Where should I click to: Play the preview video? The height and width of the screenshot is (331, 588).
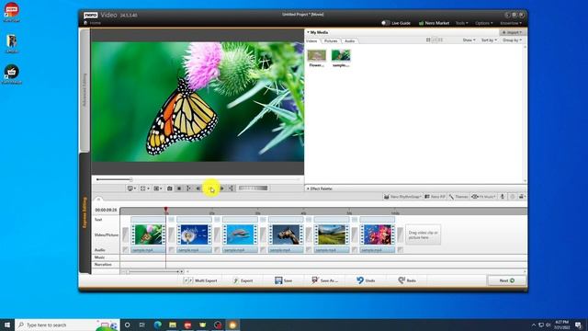(210, 188)
